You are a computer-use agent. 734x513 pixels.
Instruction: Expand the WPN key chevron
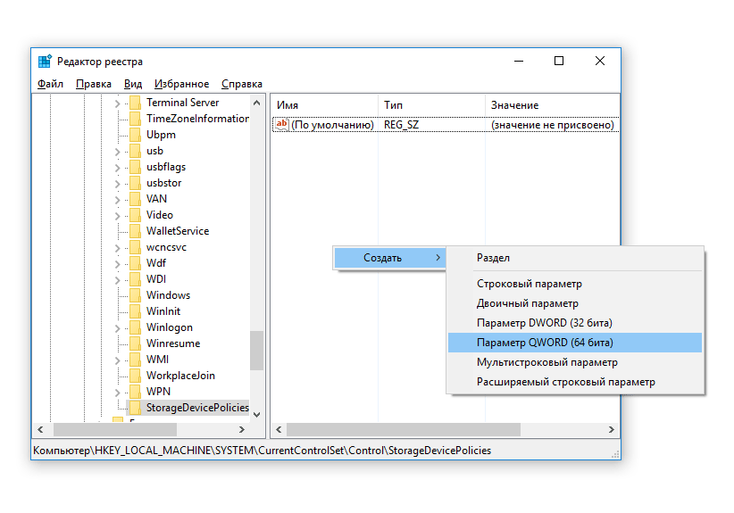[117, 392]
